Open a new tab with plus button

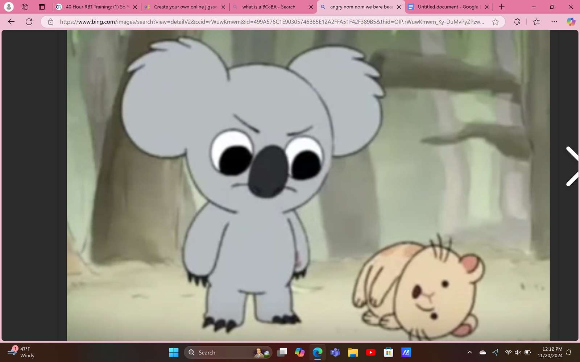[x=502, y=7]
